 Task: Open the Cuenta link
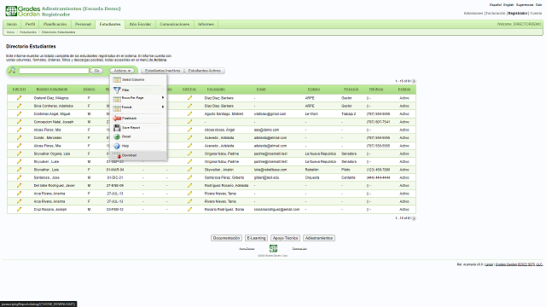(x=536, y=14)
